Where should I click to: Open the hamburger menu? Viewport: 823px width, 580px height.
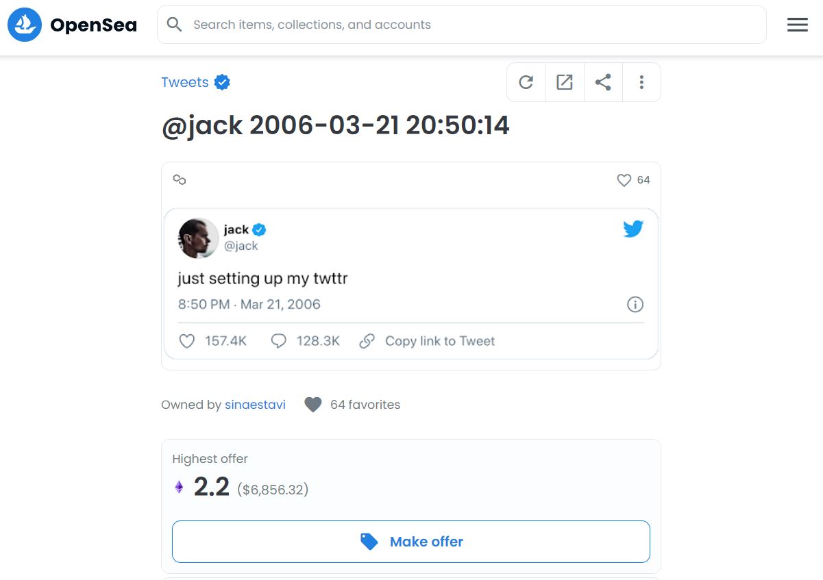pos(797,25)
